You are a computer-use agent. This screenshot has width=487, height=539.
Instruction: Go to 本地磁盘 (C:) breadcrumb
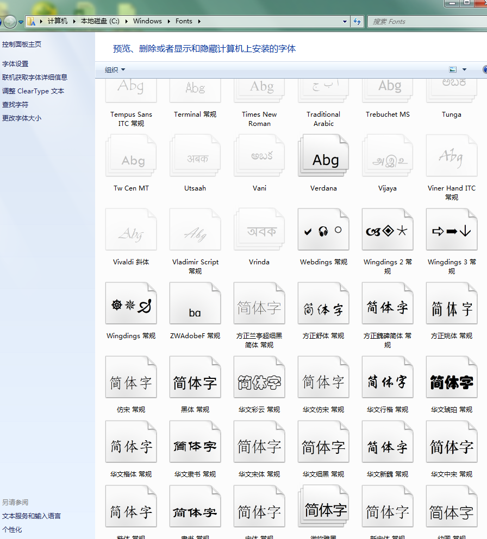coord(100,21)
